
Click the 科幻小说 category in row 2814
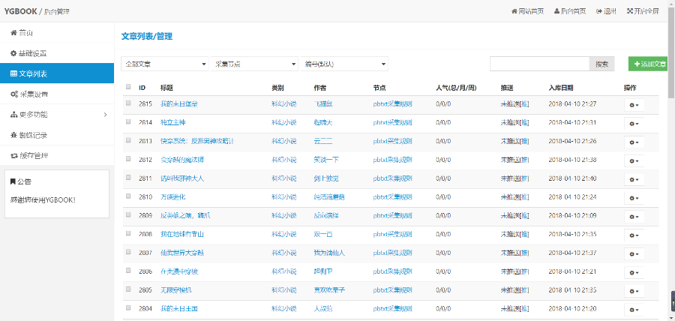pos(284,123)
